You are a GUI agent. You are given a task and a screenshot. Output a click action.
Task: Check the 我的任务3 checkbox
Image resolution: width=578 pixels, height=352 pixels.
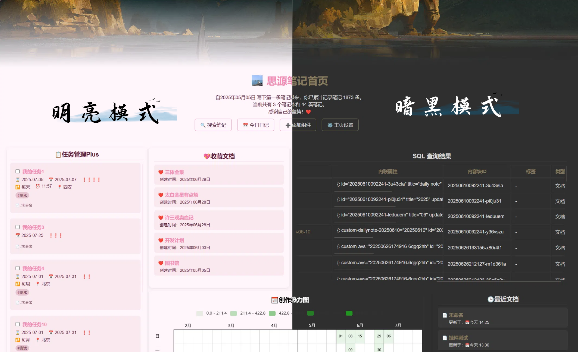pos(18,227)
